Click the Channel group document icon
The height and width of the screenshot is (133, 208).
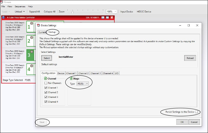point(45,79)
